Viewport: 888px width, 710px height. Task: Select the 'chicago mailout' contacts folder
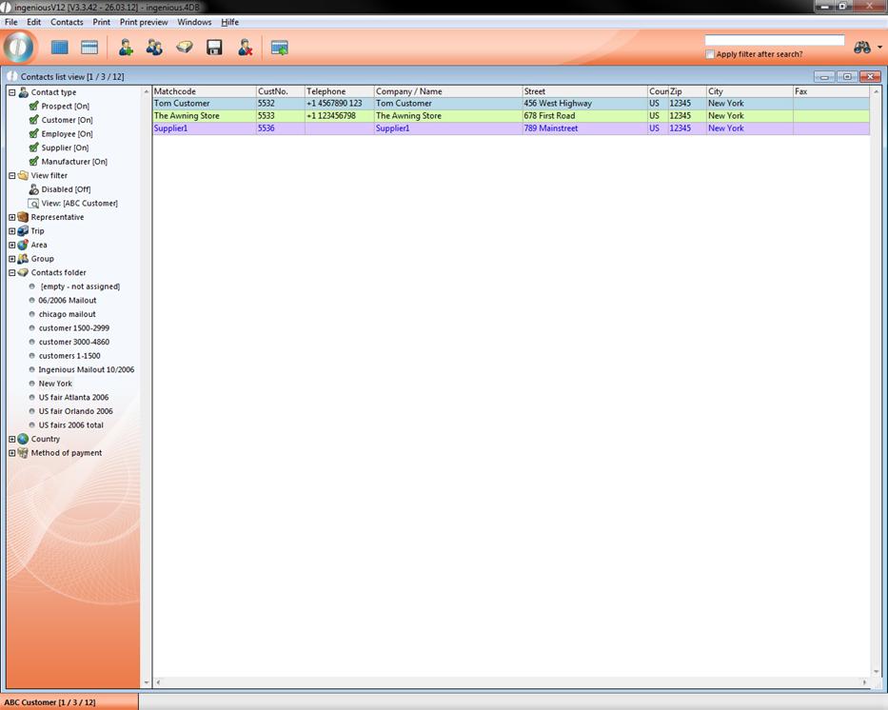tap(67, 314)
